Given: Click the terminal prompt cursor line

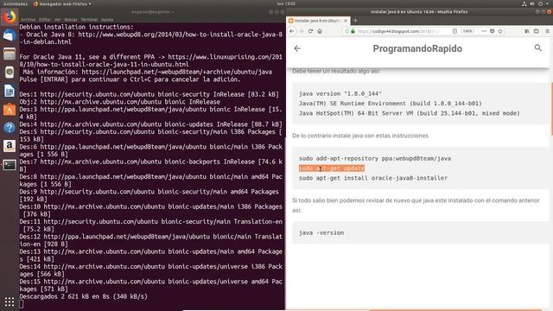Looking at the screenshot, I should coord(21,304).
